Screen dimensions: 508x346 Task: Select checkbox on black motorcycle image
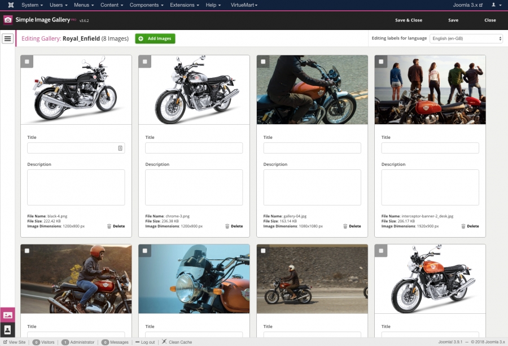[x=27, y=62]
